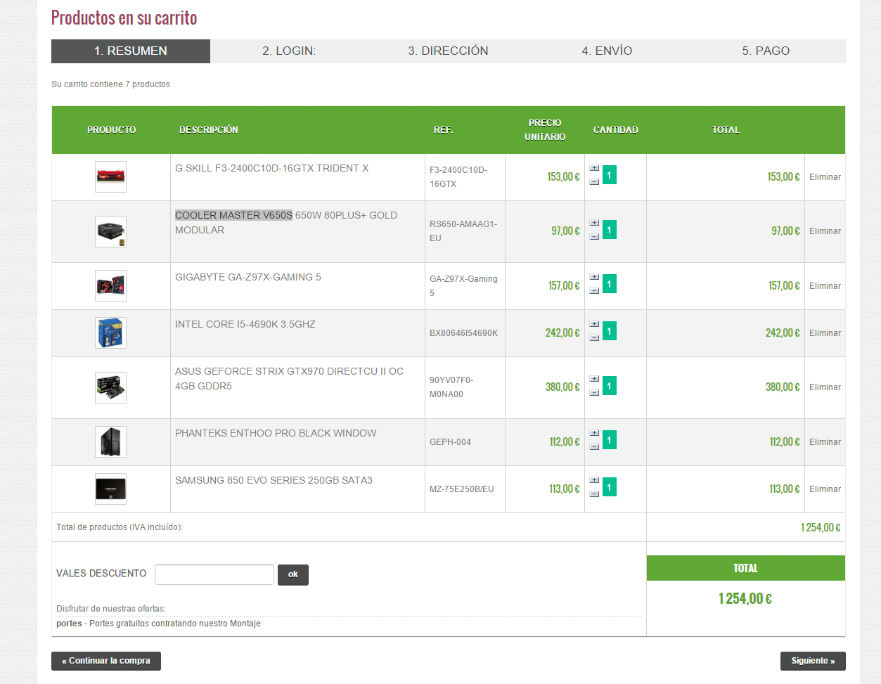The width and height of the screenshot is (881, 684).
Task: Open Phanteks Enthoo Pro case thumbnail
Action: click(110, 442)
